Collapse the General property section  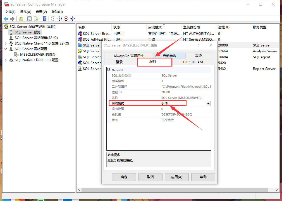coord(108,69)
